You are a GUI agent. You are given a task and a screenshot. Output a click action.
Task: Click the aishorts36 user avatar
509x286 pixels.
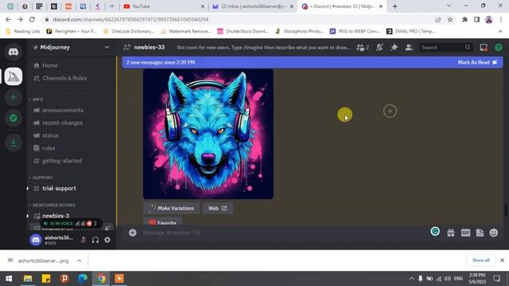point(36,240)
